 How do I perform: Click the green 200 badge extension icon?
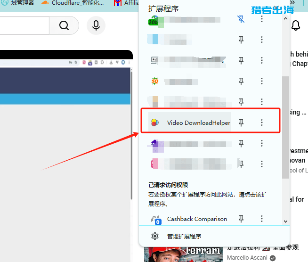click(154, 21)
